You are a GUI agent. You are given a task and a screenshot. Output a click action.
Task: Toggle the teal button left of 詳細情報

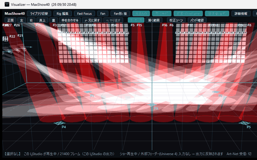(x=217, y=14)
